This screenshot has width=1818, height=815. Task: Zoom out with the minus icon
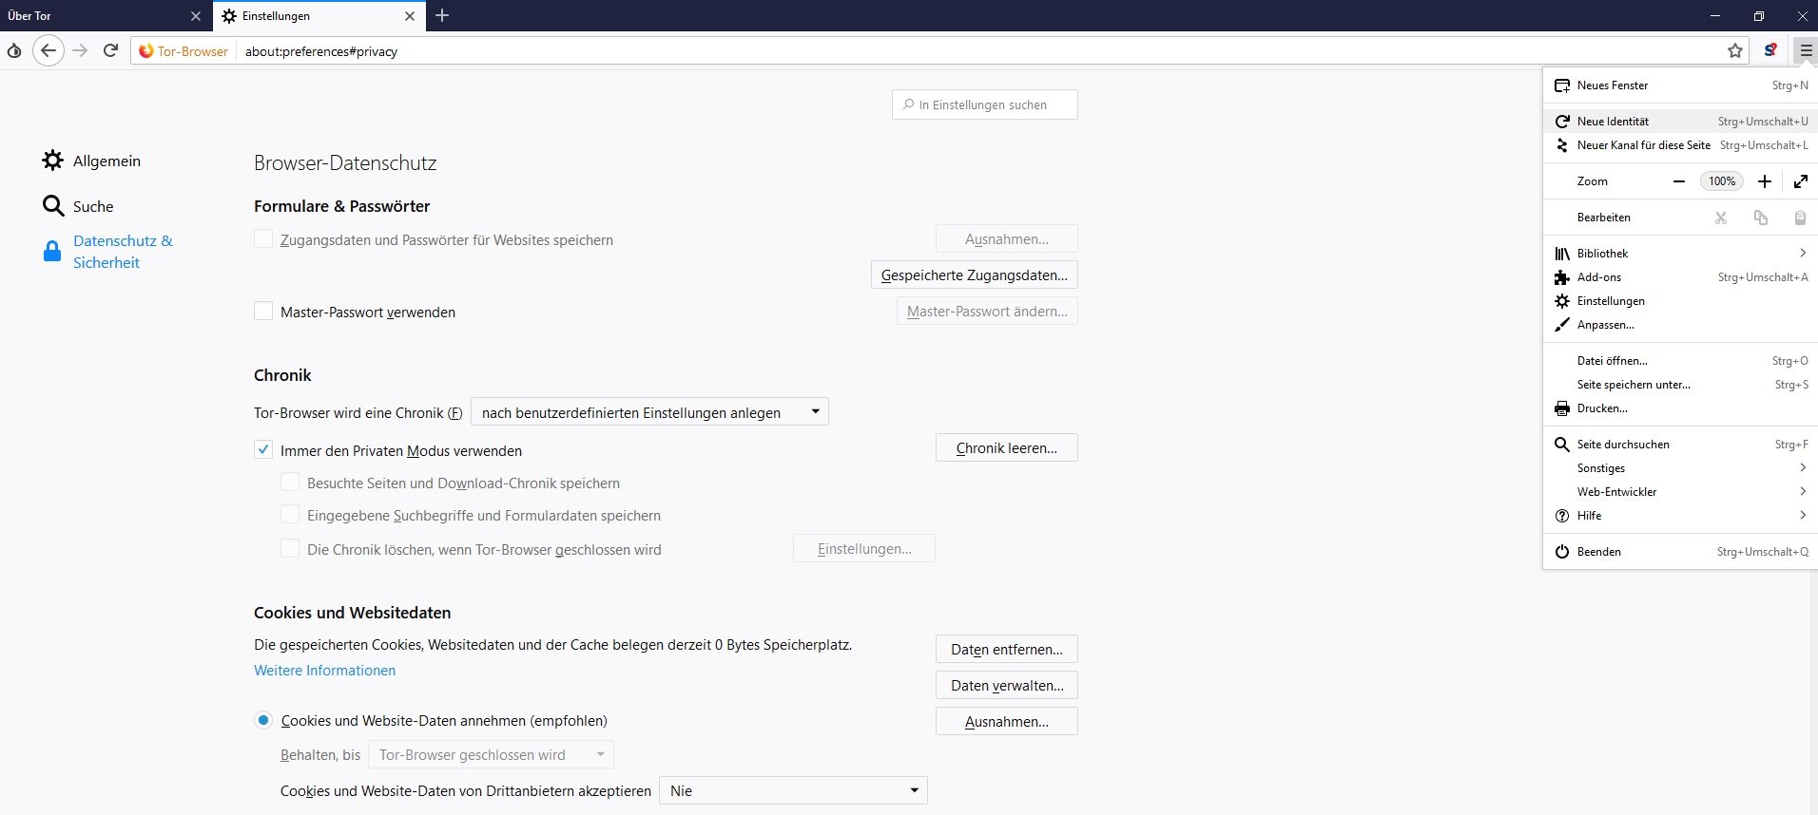point(1679,181)
